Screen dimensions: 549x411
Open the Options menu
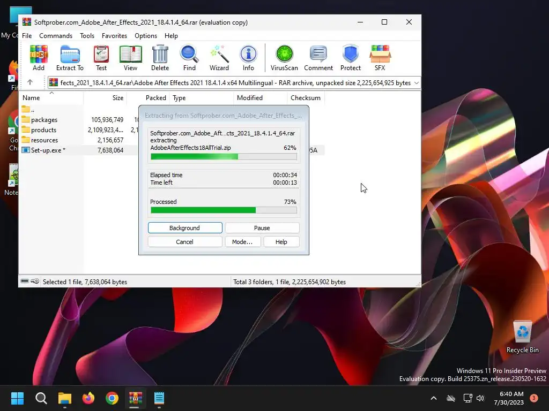[146, 36]
